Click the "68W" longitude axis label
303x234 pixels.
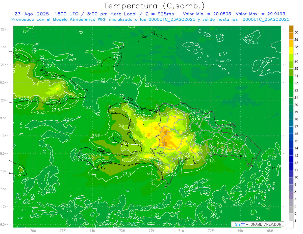(270, 230)
